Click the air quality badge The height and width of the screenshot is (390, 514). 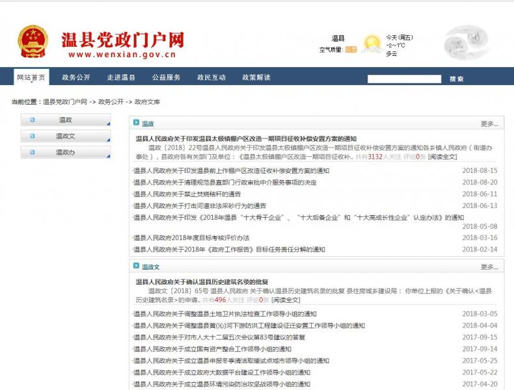[351, 49]
